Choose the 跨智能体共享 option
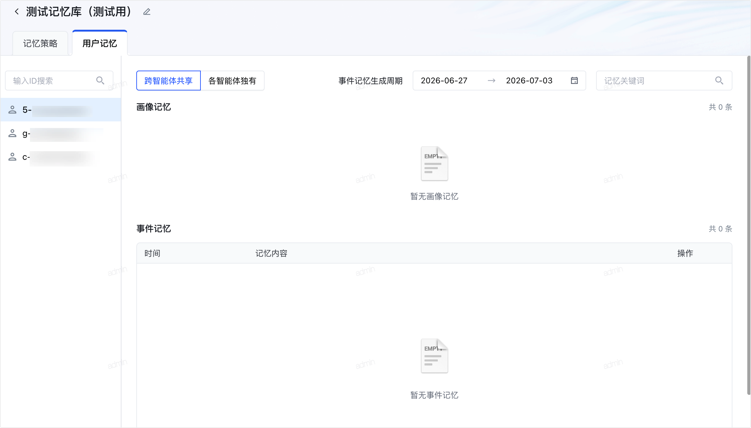 click(x=169, y=81)
